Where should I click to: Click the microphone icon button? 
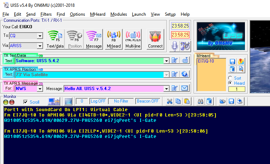click(x=174, y=46)
